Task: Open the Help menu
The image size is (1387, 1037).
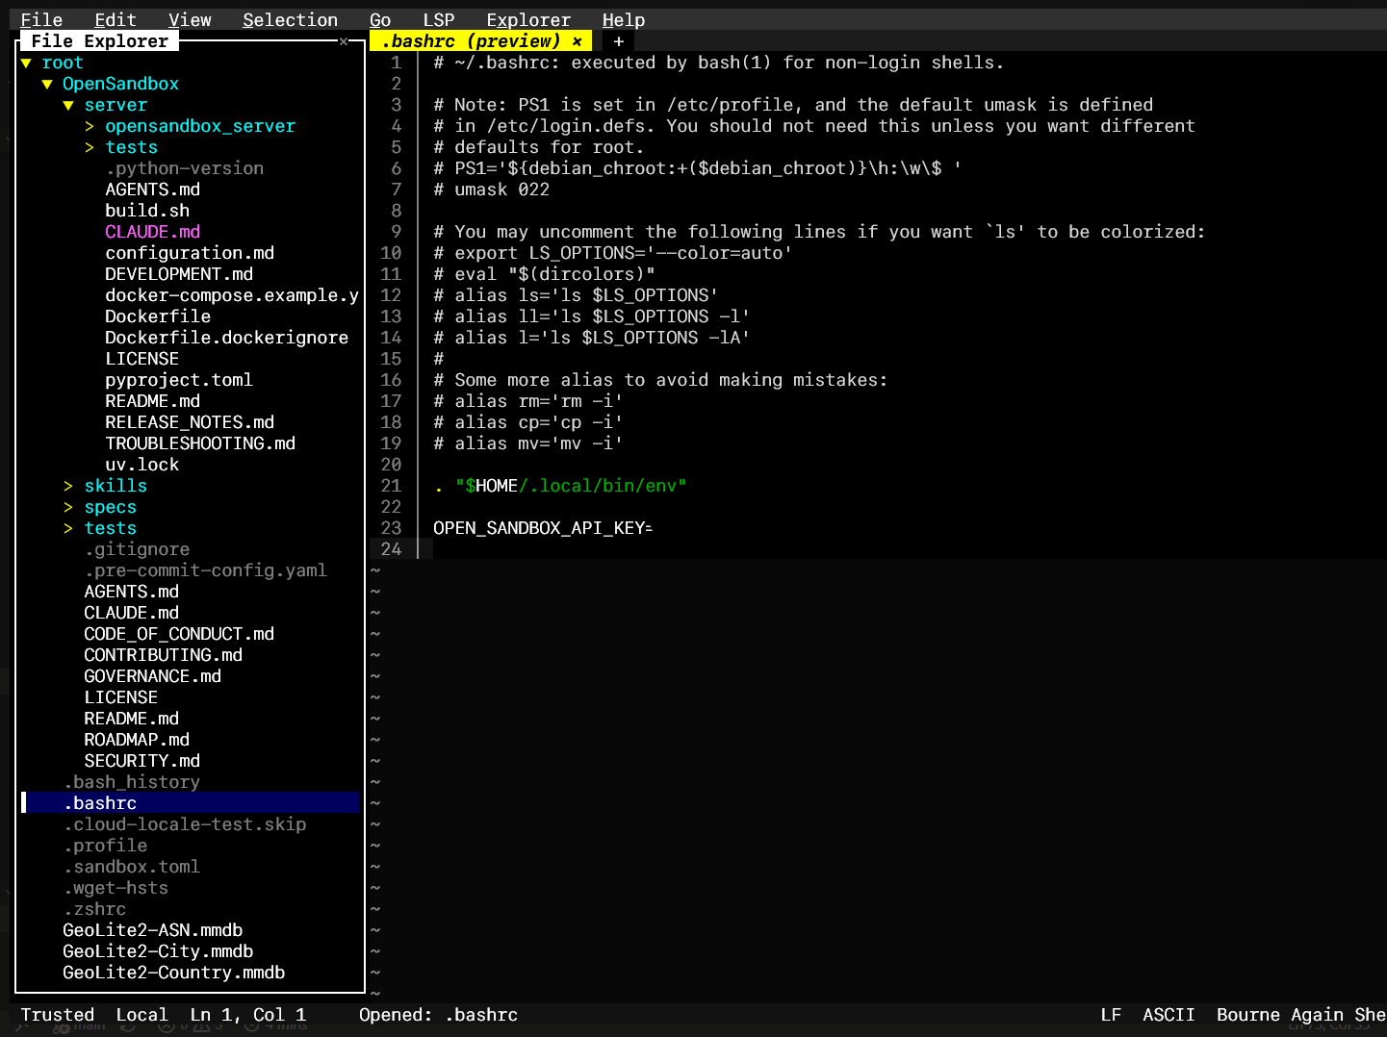Action: coord(624,20)
